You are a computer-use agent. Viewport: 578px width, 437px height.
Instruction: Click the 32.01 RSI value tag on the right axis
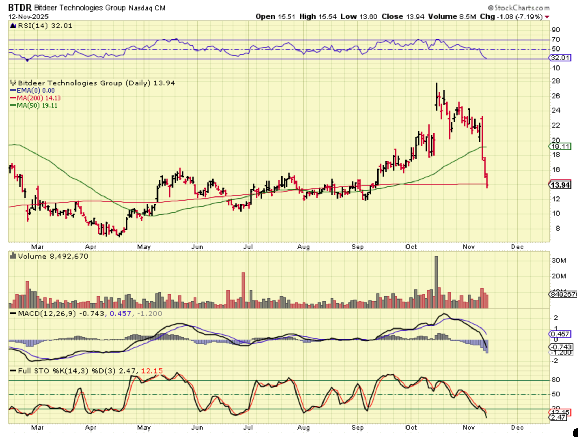pos(560,58)
